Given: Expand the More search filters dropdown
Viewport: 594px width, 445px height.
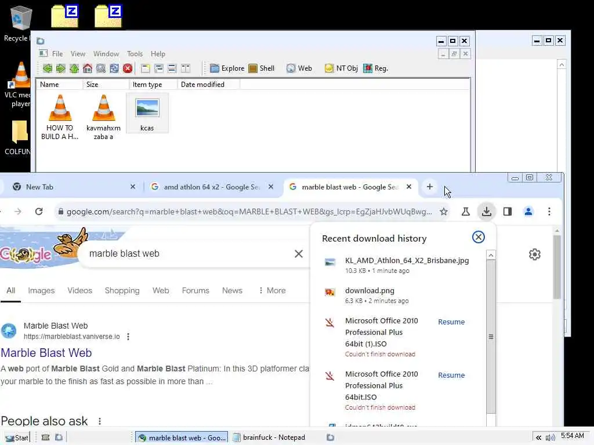Looking at the screenshot, I should [x=272, y=291].
